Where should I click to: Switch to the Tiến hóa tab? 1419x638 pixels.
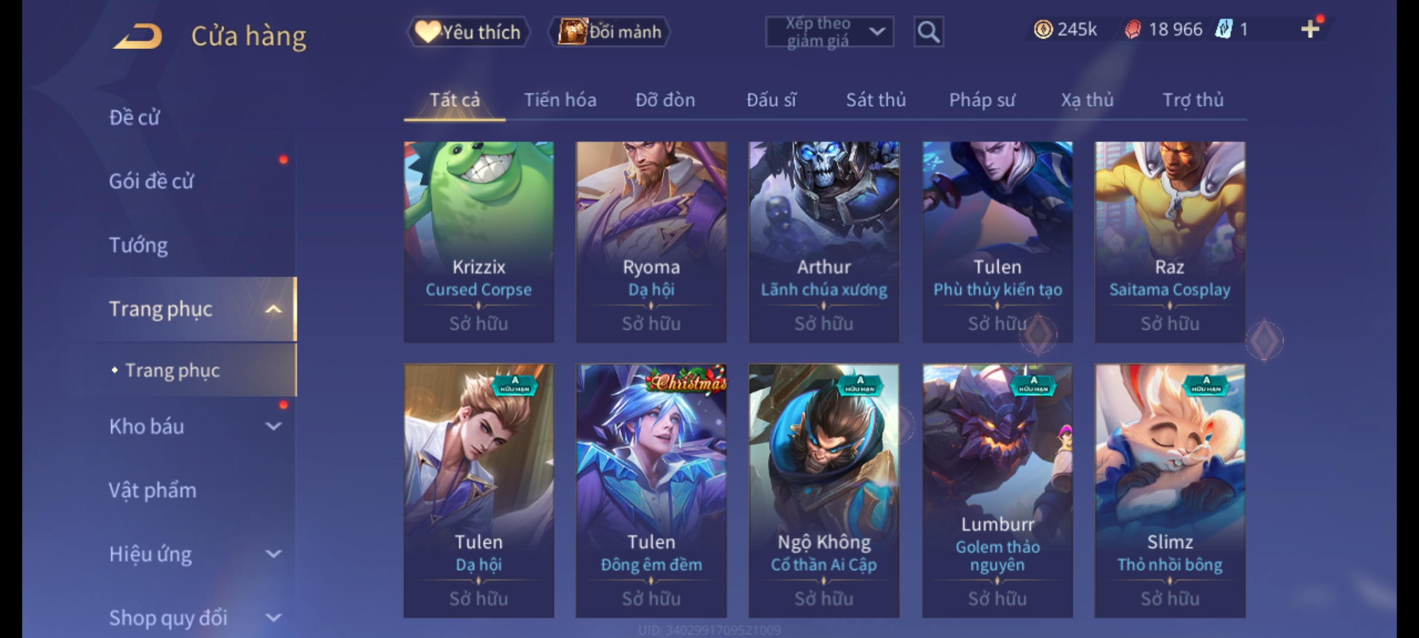pyautogui.click(x=560, y=100)
